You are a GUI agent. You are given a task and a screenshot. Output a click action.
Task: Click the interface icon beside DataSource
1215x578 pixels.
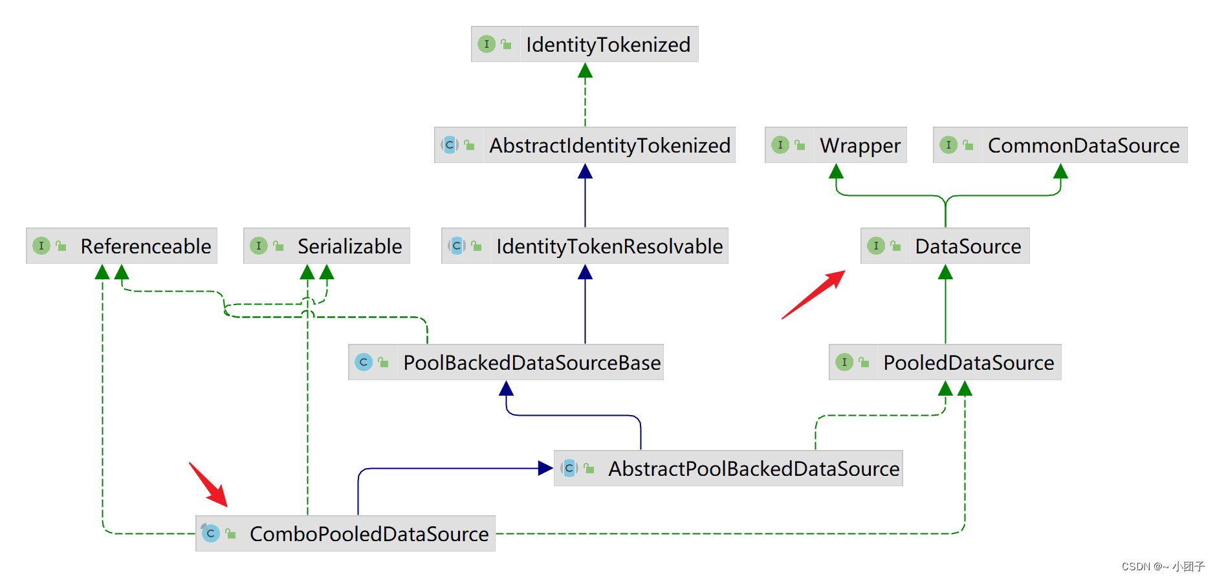(x=876, y=246)
